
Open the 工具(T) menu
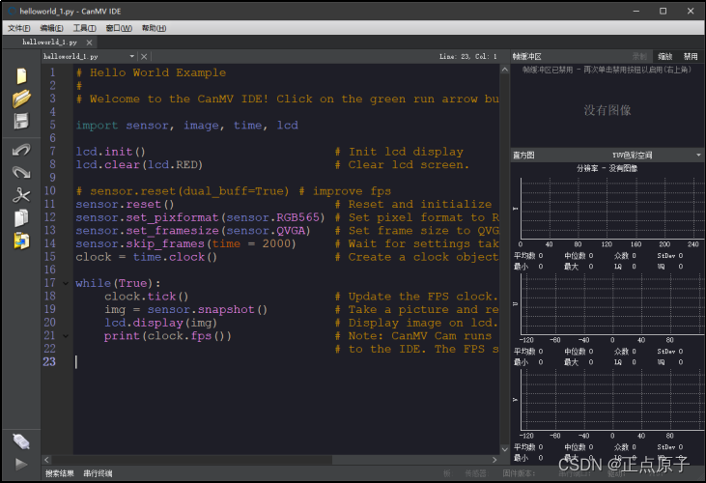(84, 28)
